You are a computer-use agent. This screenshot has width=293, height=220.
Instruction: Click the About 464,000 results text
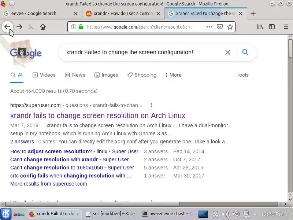pyautogui.click(x=54, y=91)
